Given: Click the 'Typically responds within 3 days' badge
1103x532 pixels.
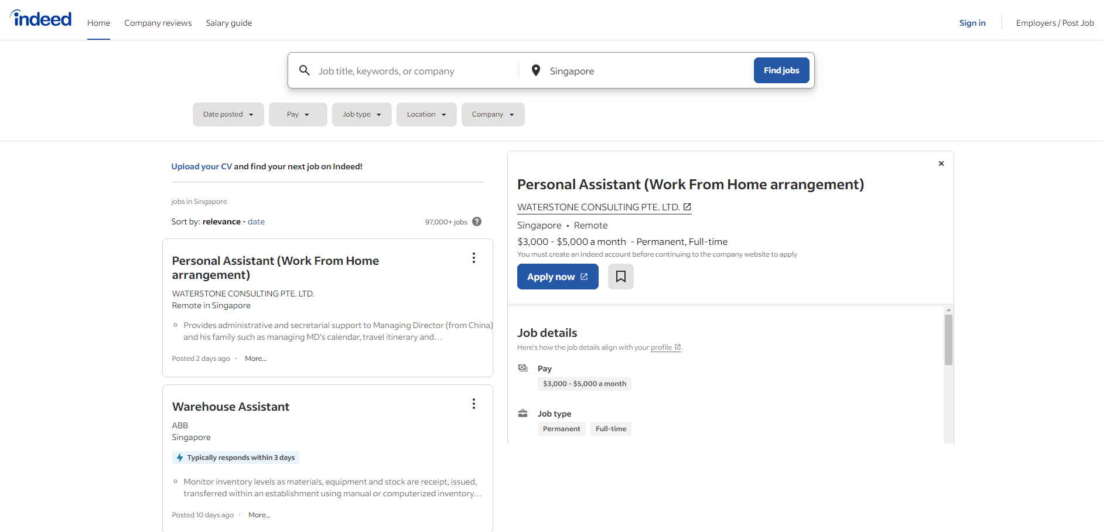Looking at the screenshot, I should pos(235,458).
